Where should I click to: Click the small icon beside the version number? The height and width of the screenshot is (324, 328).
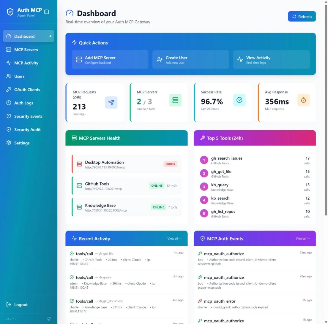coord(49,319)
